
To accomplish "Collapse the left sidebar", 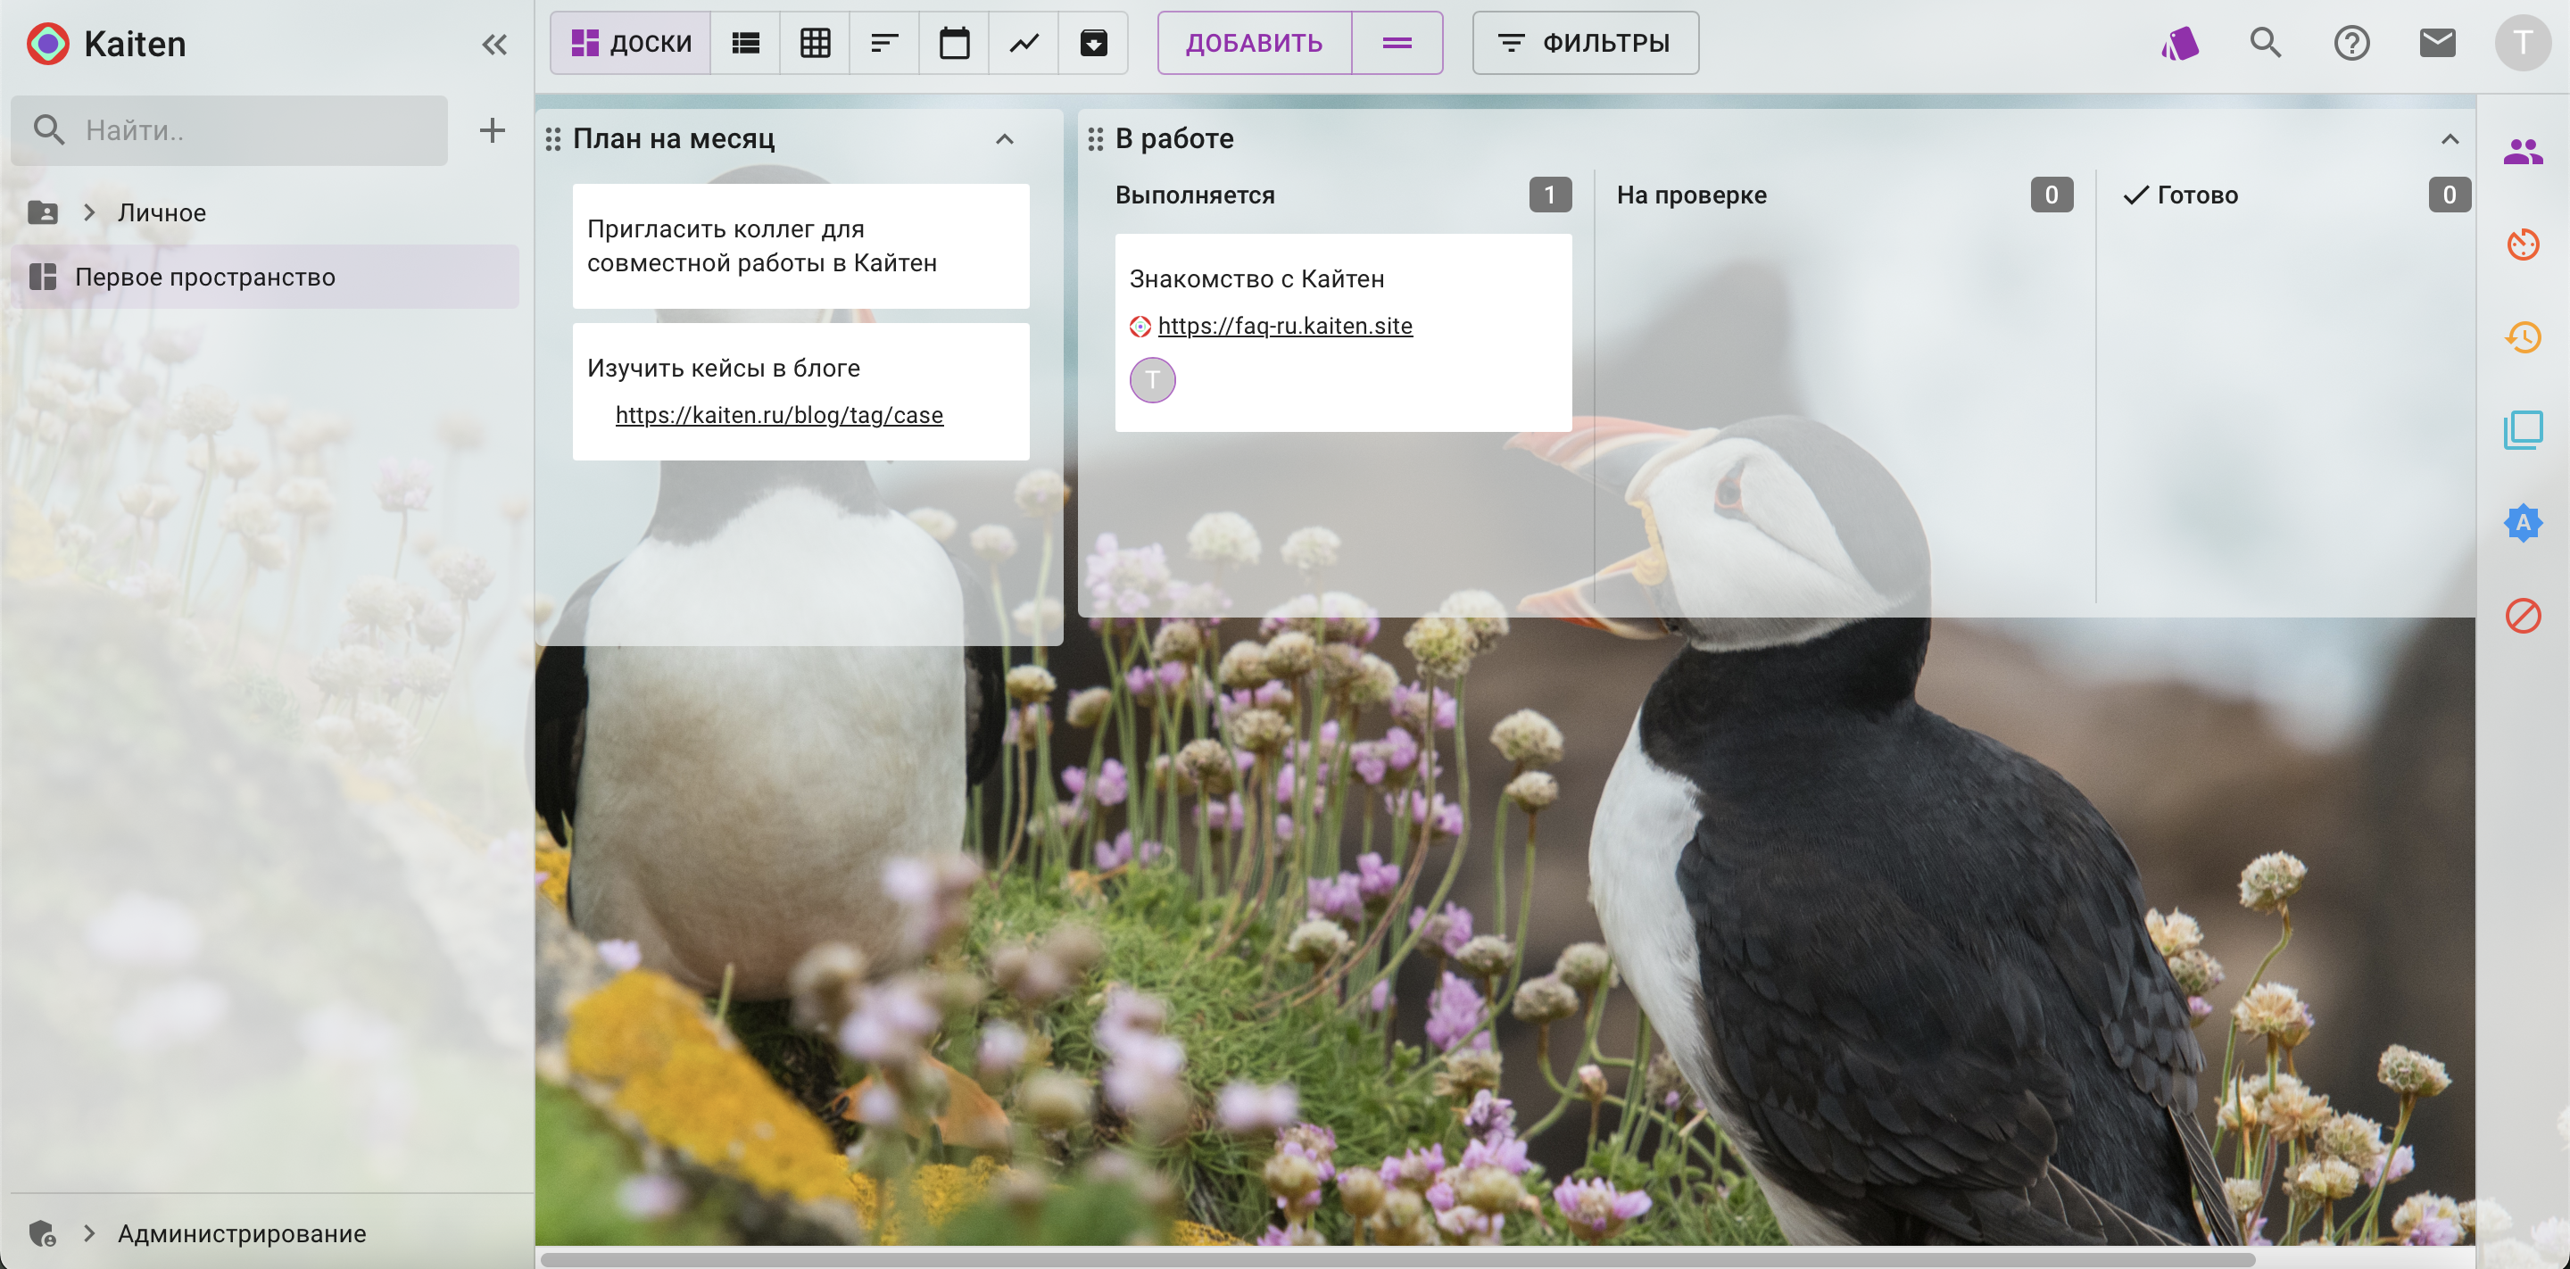I will click(x=495, y=43).
